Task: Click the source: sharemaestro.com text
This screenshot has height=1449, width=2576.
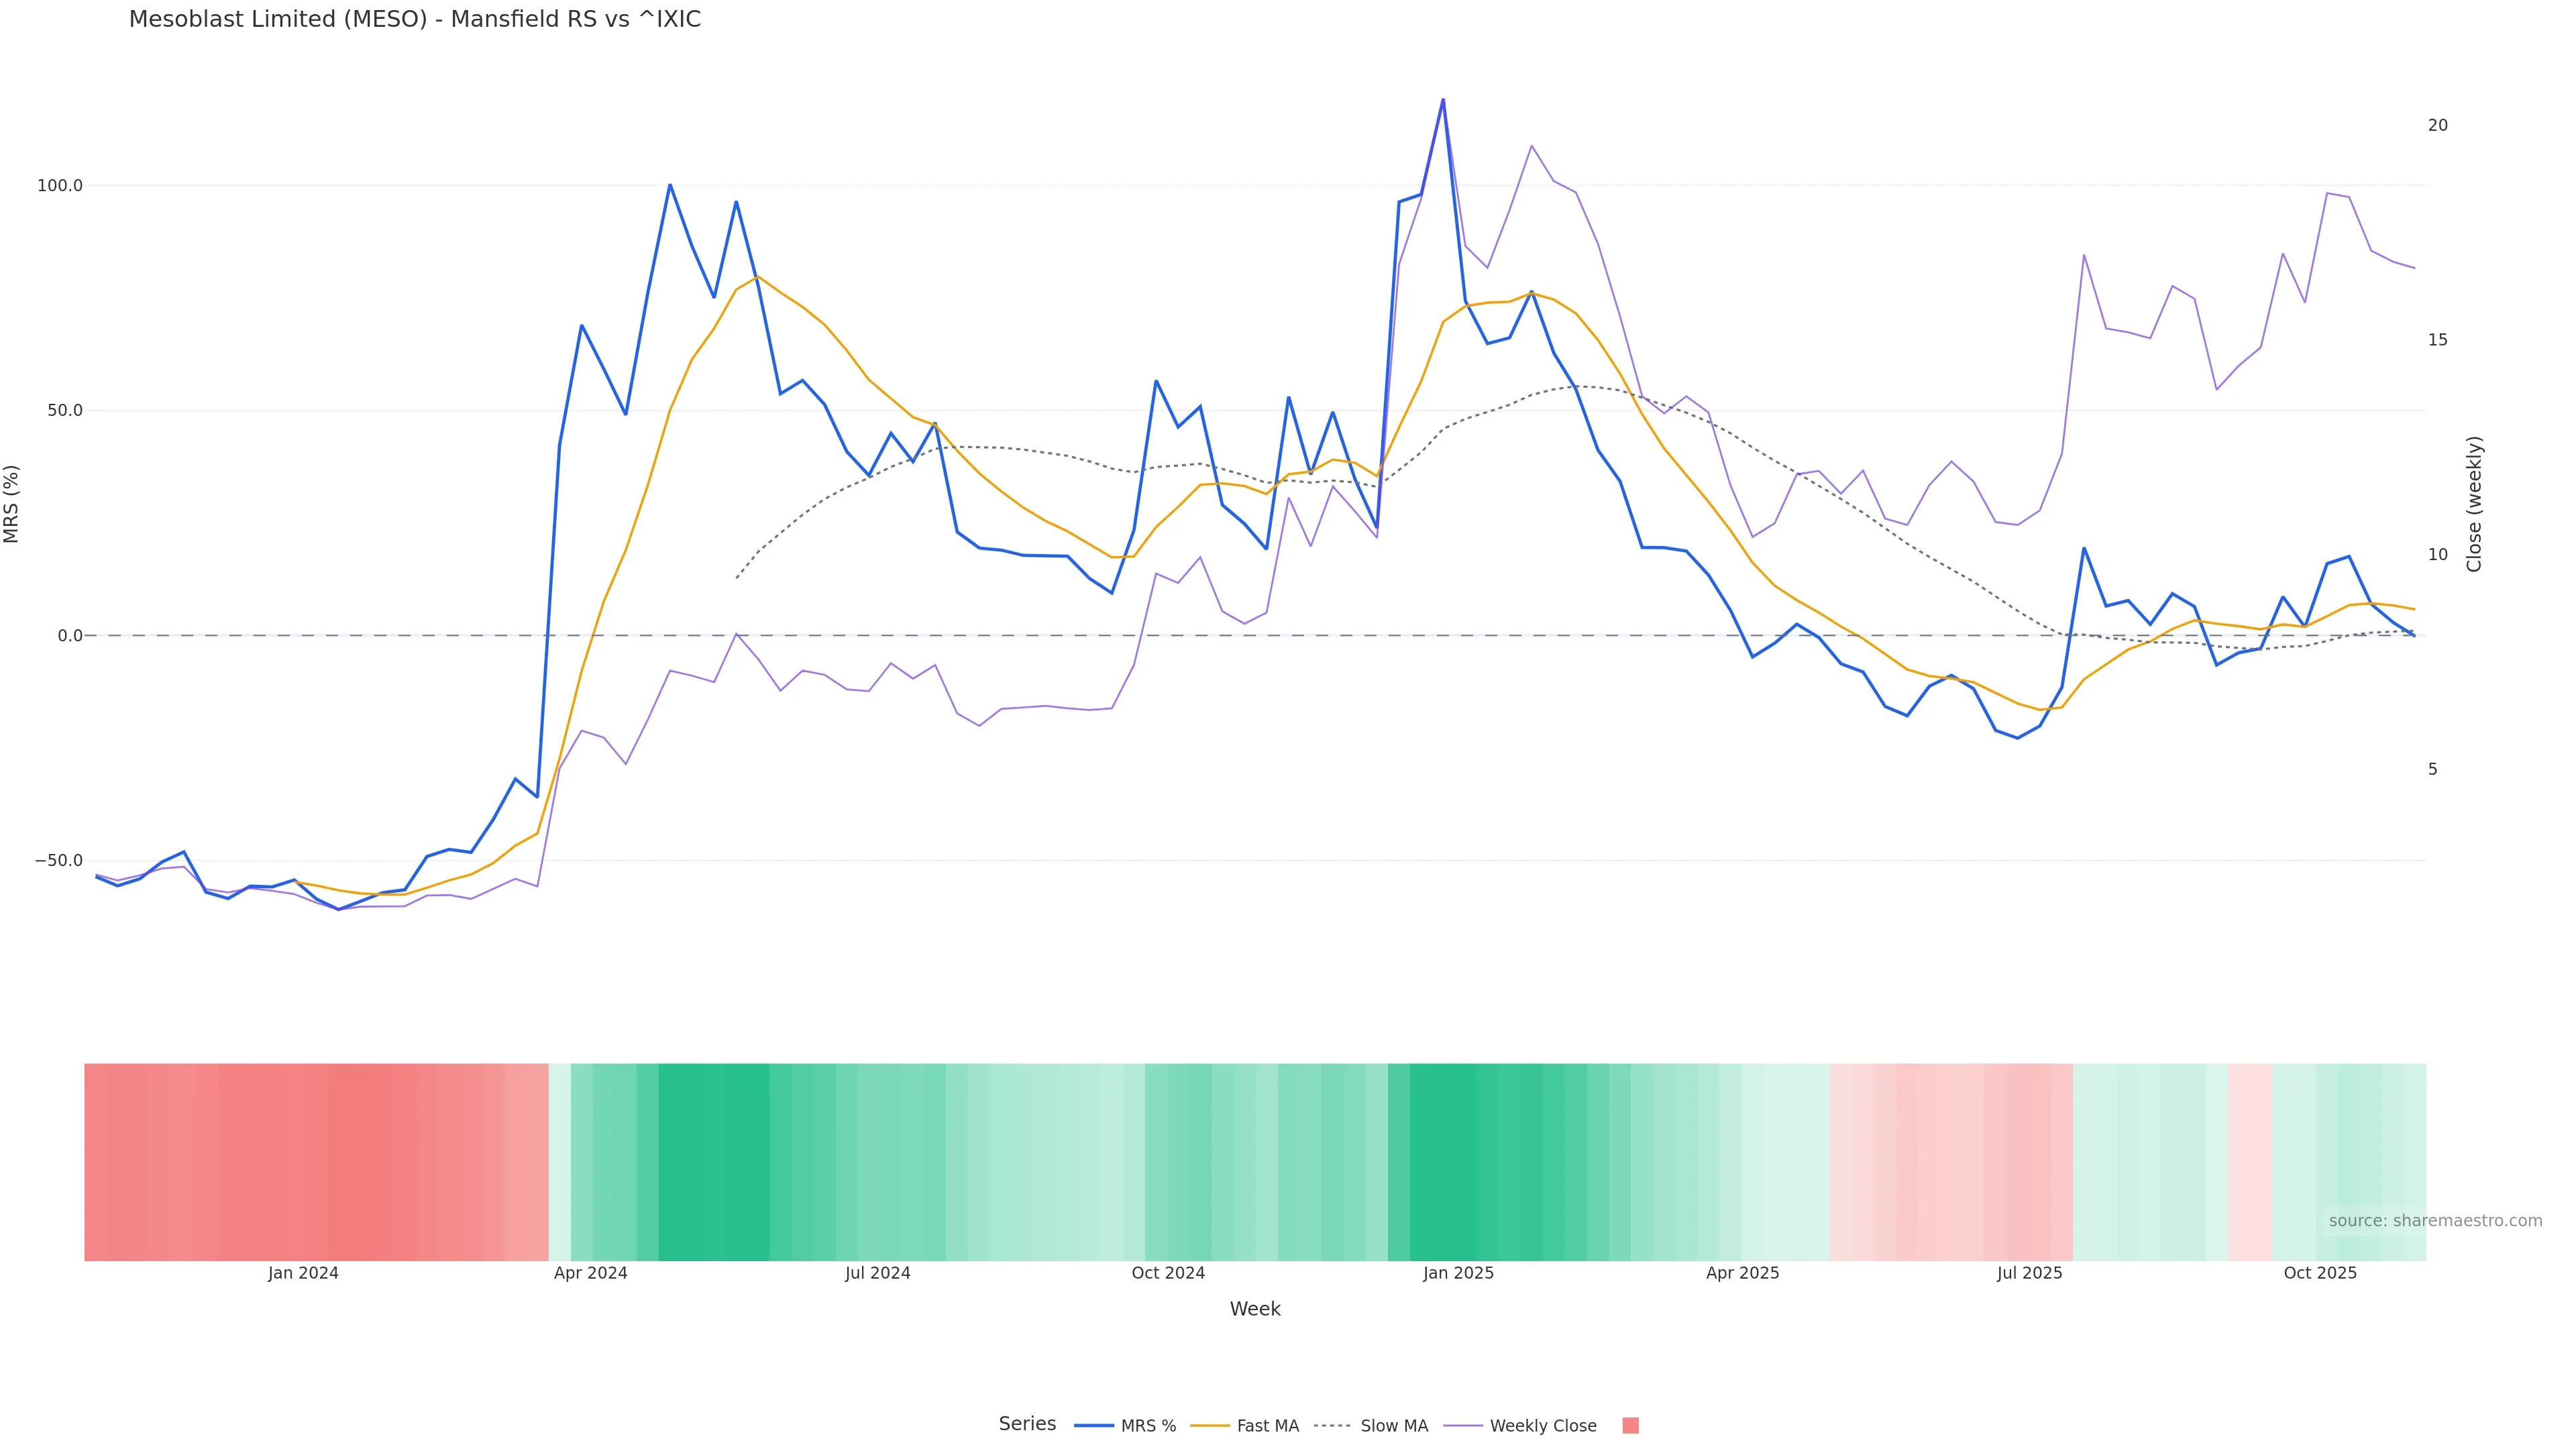Action: tap(2435, 1221)
